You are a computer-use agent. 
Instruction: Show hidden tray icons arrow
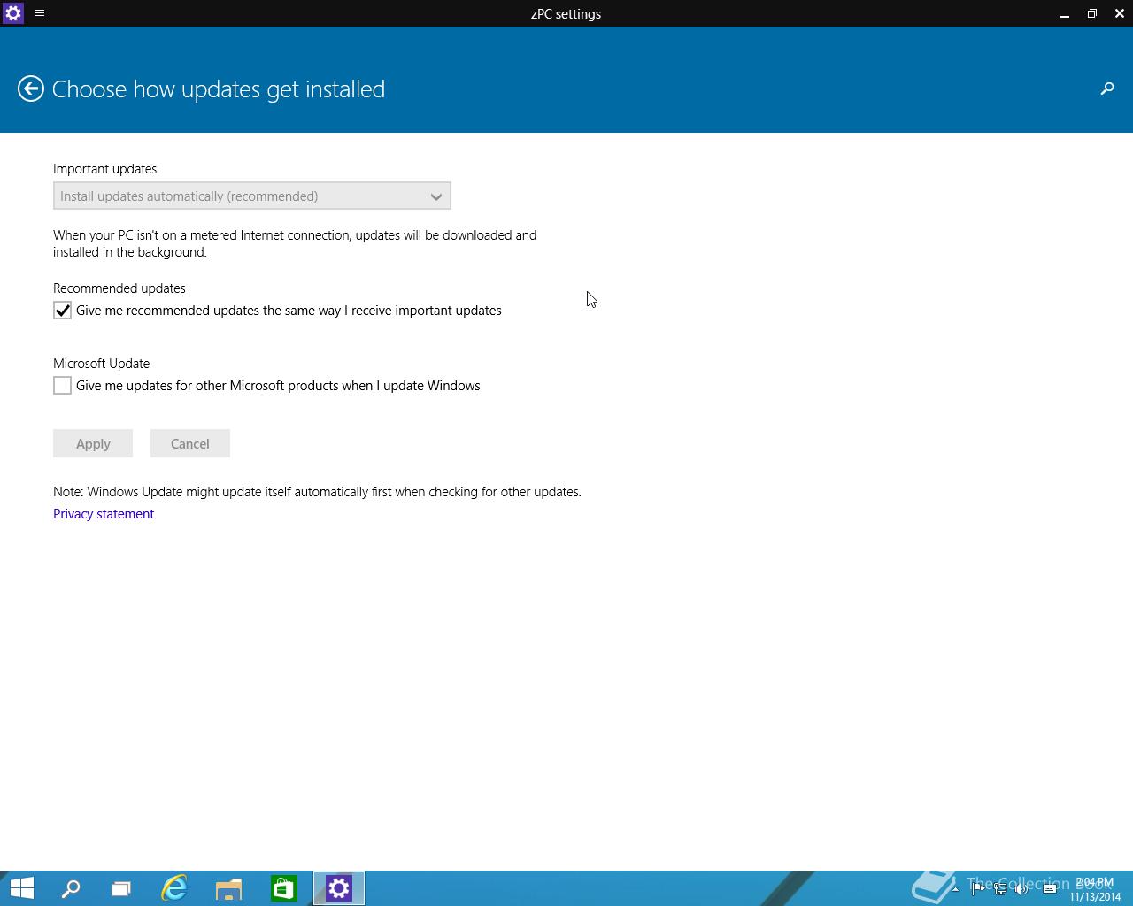pos(955,888)
